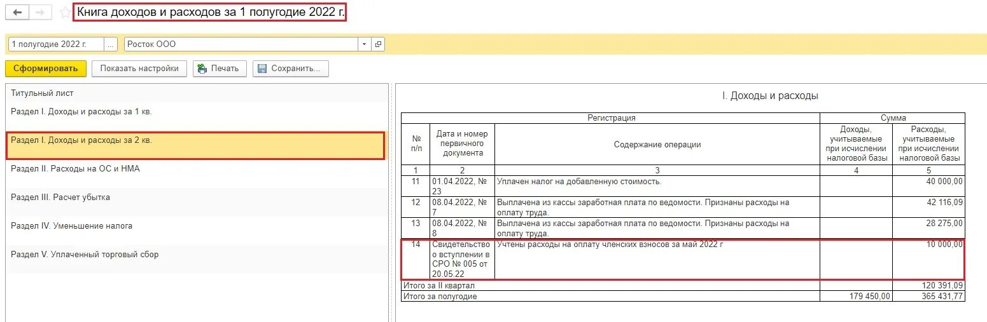Select document cell 08.04.2022, № 8

[x=463, y=228]
